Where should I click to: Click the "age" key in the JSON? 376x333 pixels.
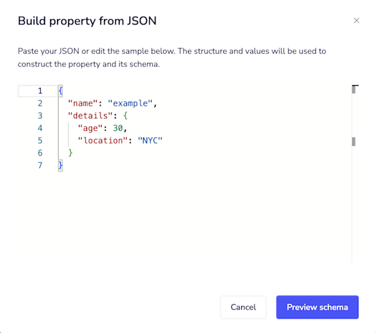pyautogui.click(x=93, y=128)
